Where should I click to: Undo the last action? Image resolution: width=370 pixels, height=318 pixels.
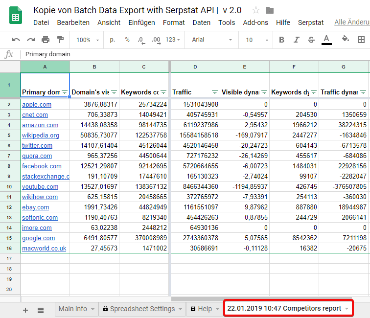[x=16, y=40]
